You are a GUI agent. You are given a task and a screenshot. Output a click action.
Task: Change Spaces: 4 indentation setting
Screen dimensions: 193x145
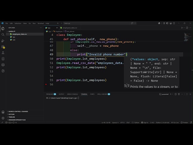[115, 123]
